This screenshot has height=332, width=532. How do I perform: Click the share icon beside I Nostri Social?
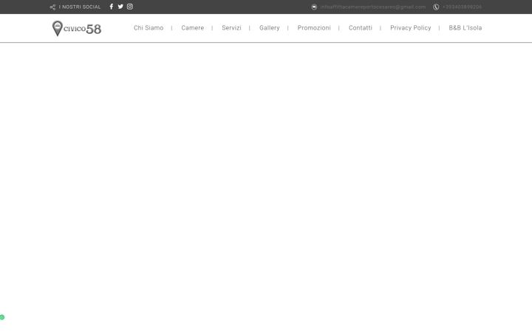coord(52,7)
